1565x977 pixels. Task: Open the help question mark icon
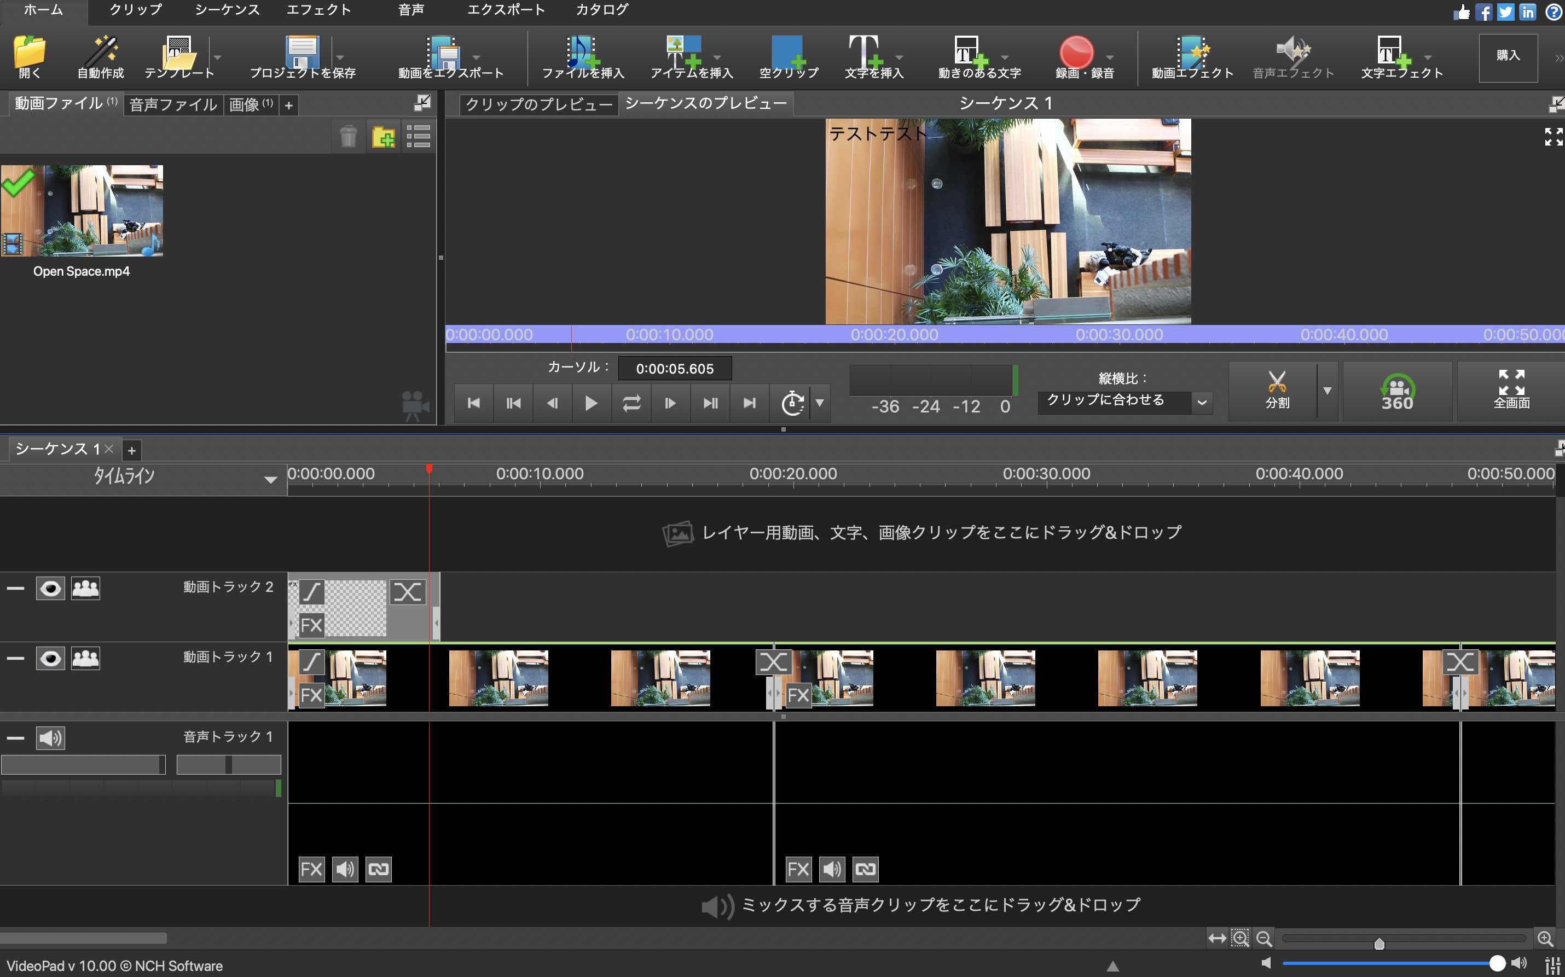coord(1554,11)
